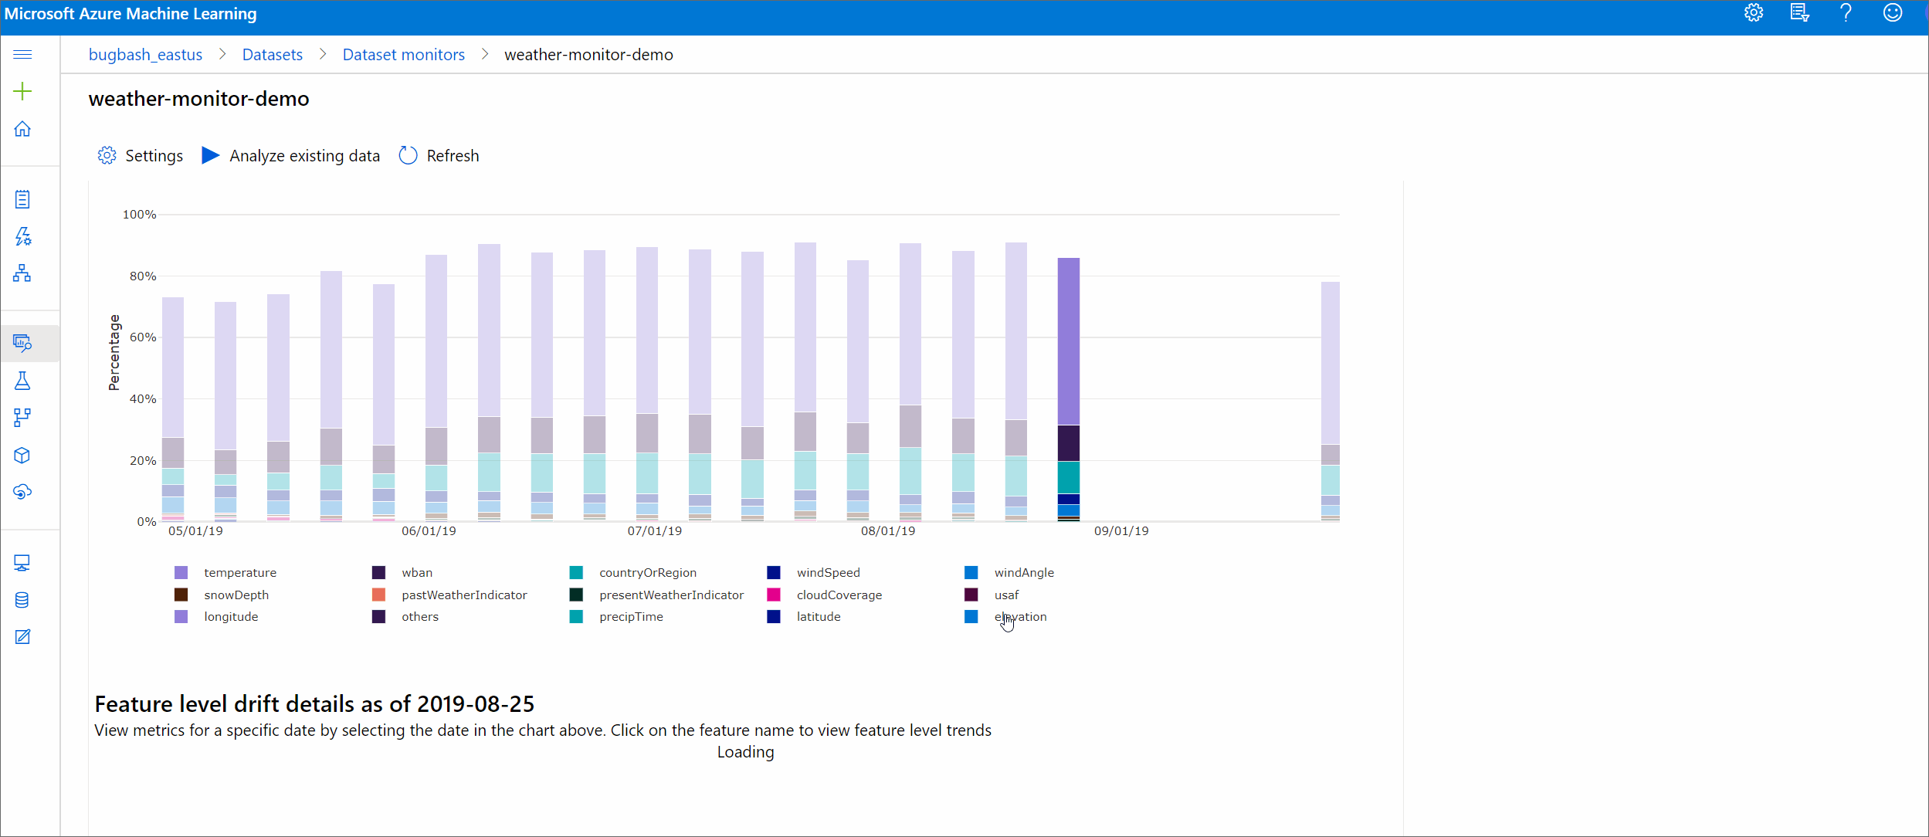This screenshot has width=1929, height=837.
Task: Click the Analyze existing data icon
Action: point(209,154)
